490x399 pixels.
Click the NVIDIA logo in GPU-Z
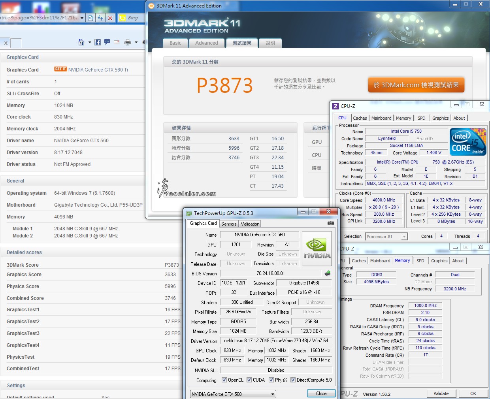(x=317, y=248)
